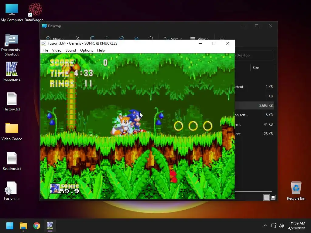
Task: Show hidden system tray icons
Action: [x=265, y=226]
